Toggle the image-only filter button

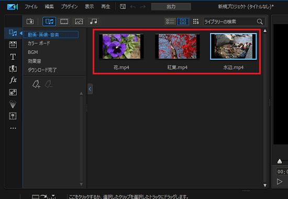coord(79,21)
